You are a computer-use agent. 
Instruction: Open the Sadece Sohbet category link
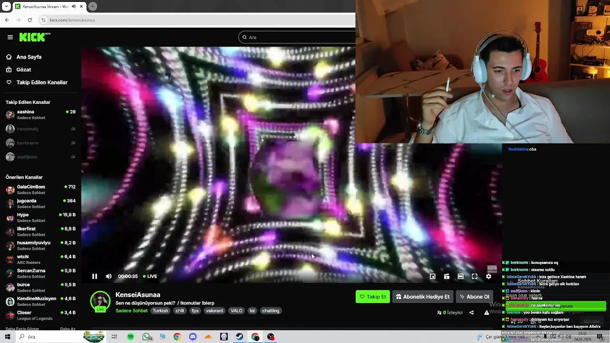click(x=132, y=311)
